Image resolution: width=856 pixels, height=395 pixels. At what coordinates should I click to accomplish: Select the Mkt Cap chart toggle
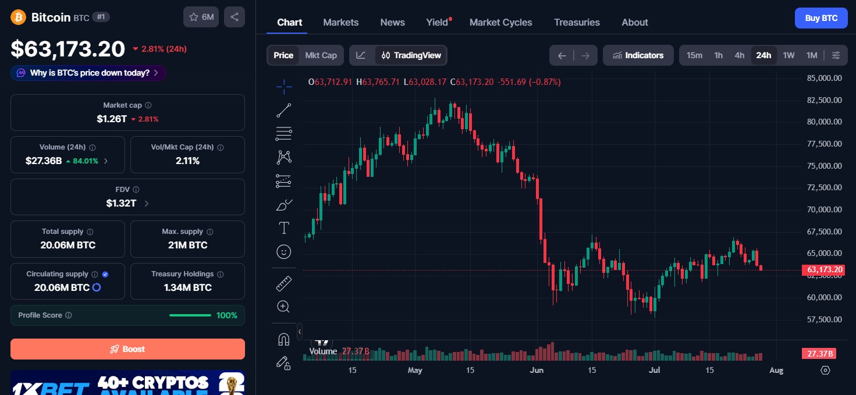[x=321, y=55]
